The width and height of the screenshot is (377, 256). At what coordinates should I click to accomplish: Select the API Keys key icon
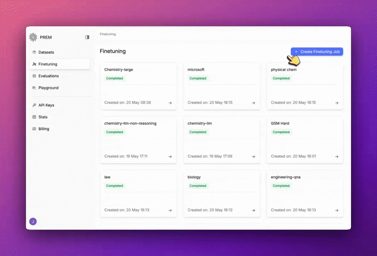coord(34,105)
